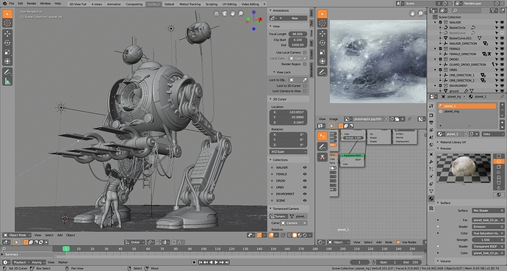Open the Material properties tab icon
The height and width of the screenshot is (271, 507).
click(431, 198)
